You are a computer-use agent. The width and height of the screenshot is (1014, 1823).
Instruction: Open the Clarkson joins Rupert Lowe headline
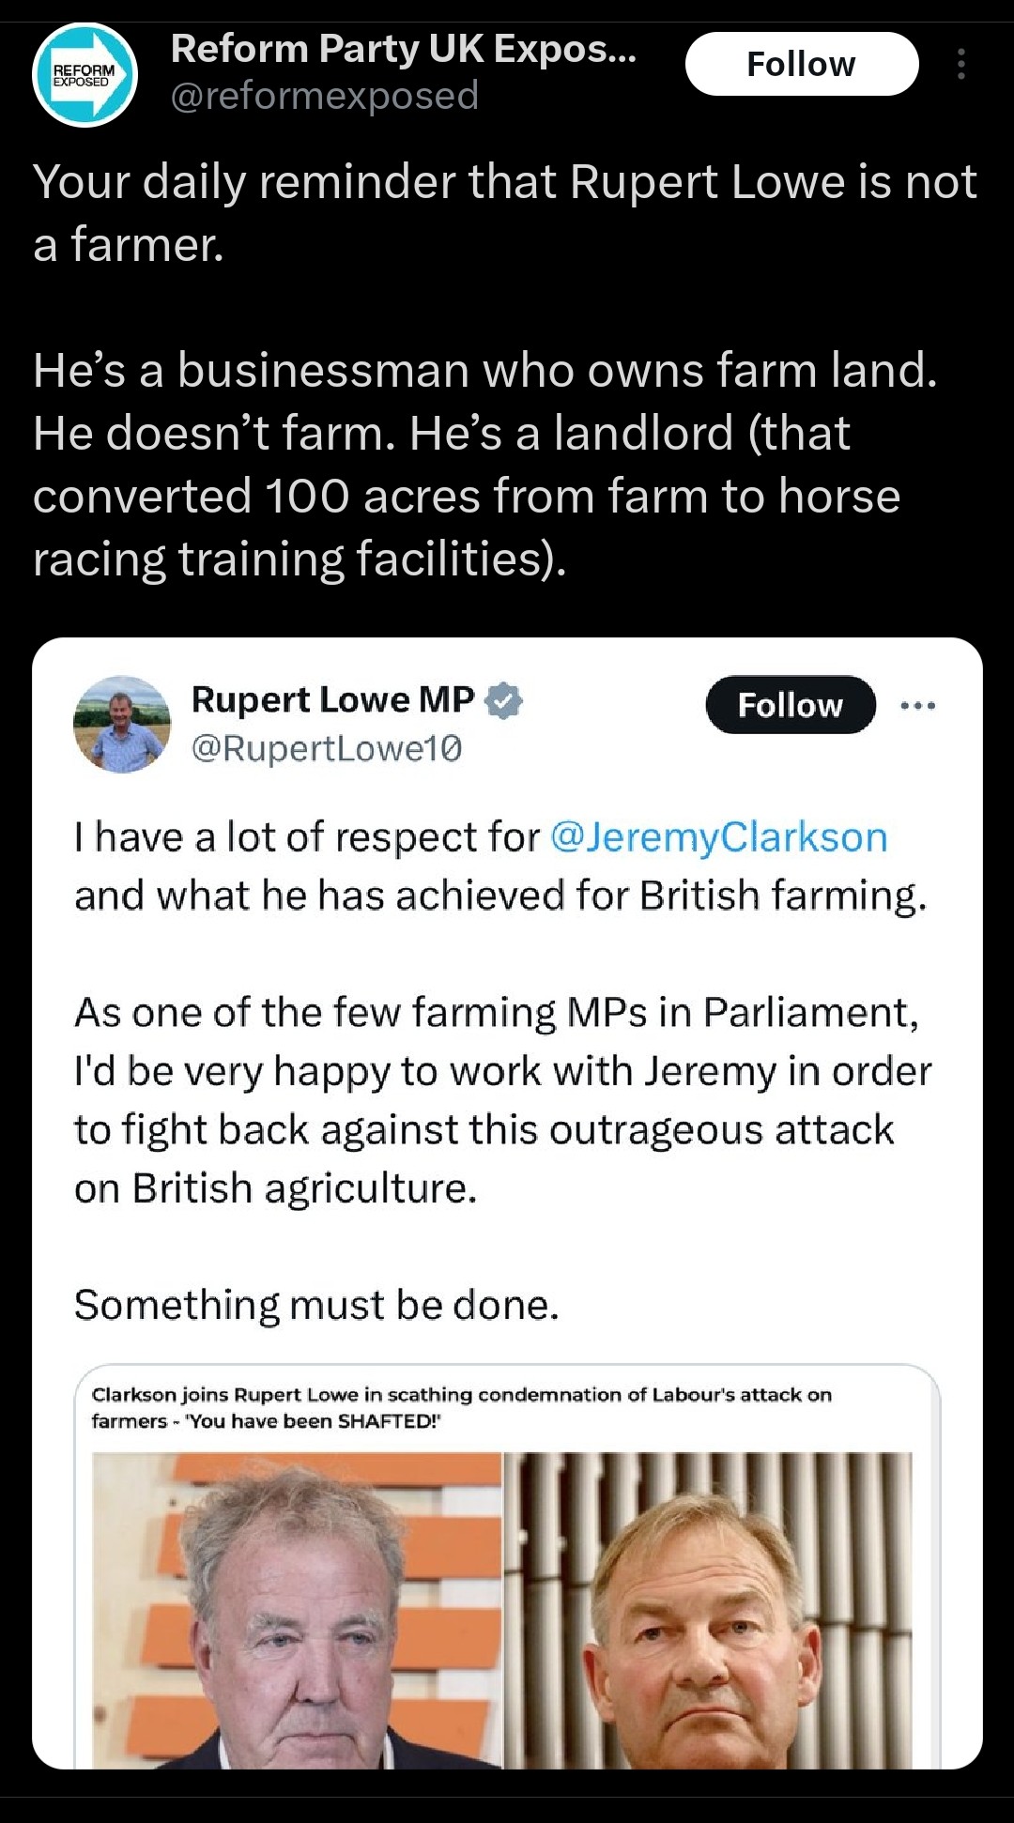pyautogui.click(x=461, y=1395)
